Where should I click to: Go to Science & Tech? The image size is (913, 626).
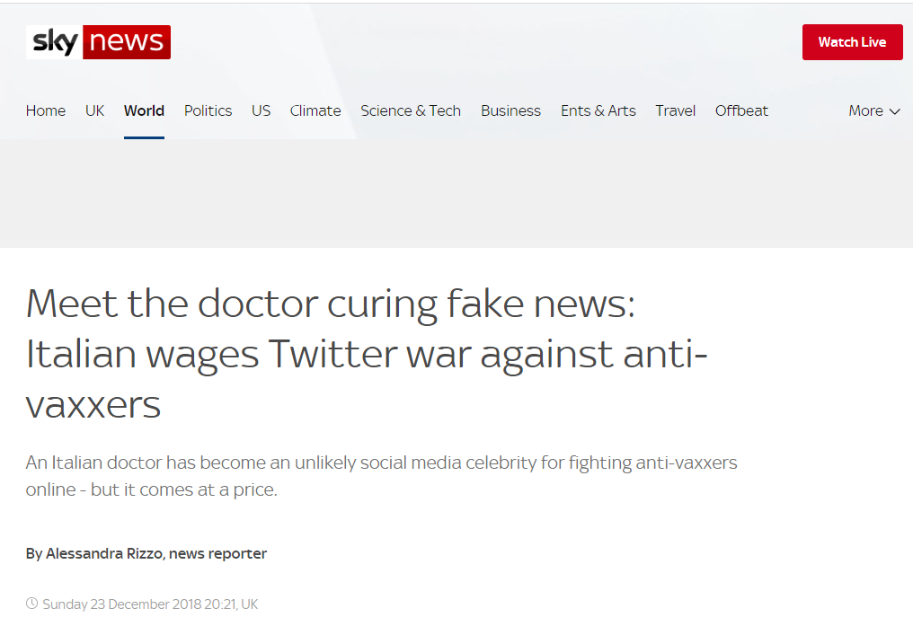pos(411,111)
